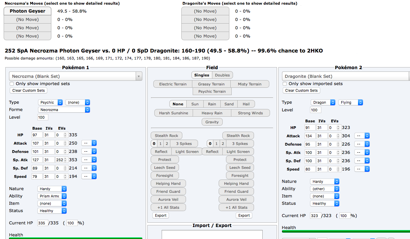Open Necrozma's Status dropdown
410x239 pixels.
(x=52, y=211)
